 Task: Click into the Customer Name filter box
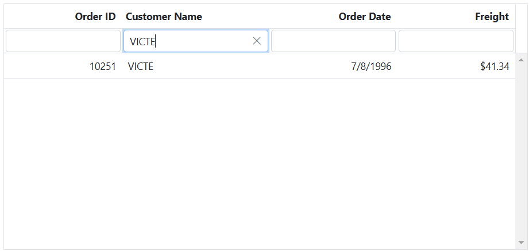pos(187,41)
